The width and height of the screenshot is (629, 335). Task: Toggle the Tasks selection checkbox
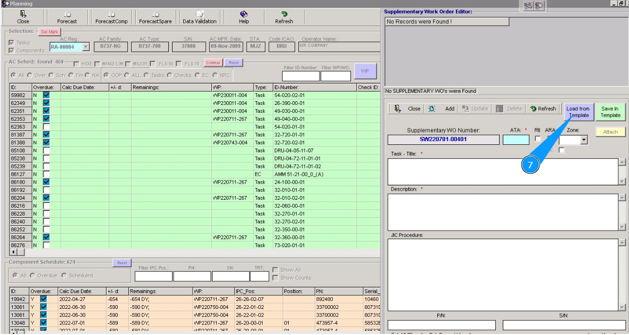click(x=11, y=43)
